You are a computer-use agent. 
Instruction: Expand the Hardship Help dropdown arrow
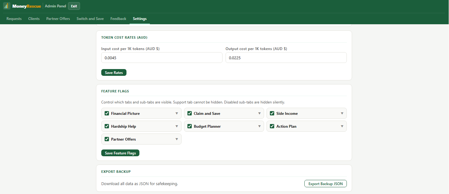(177, 126)
